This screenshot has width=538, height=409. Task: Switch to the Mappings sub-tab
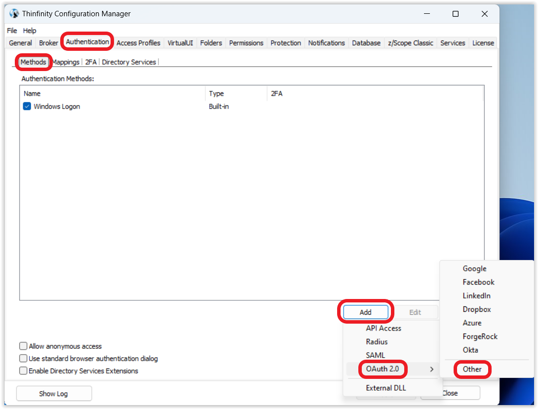coord(66,62)
